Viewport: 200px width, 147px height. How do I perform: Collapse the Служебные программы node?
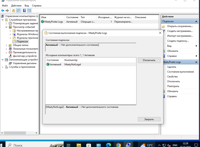(x=2, y=20)
